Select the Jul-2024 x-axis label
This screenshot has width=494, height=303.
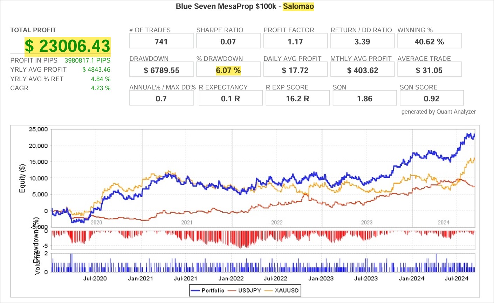457,279
